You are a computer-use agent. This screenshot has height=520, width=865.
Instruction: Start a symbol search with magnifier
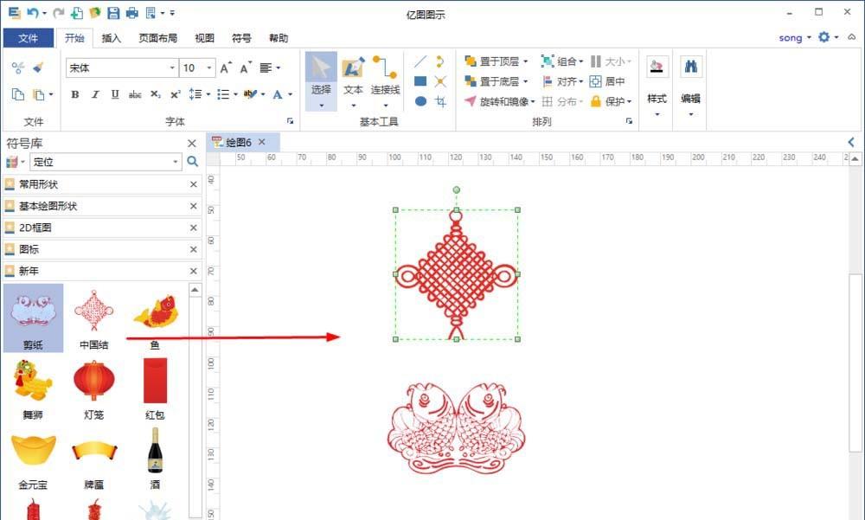193,161
